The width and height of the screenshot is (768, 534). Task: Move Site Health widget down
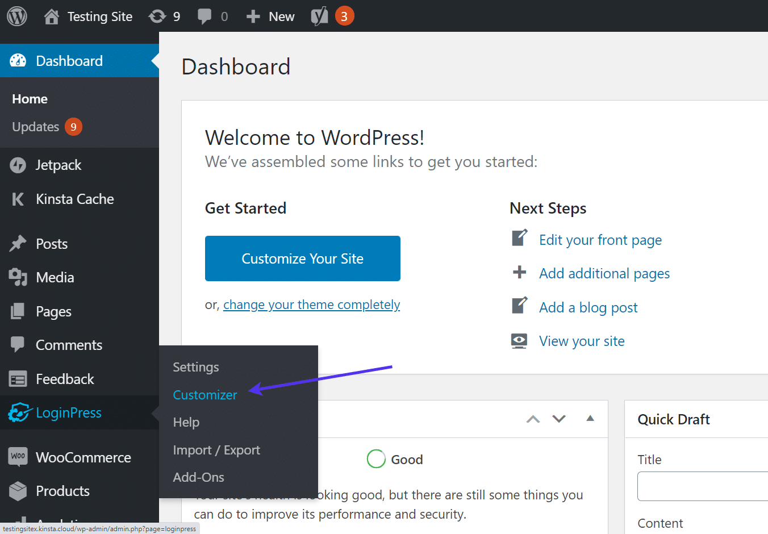point(559,419)
